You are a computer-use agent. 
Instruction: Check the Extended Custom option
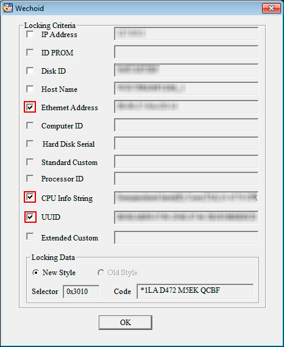[30, 236]
